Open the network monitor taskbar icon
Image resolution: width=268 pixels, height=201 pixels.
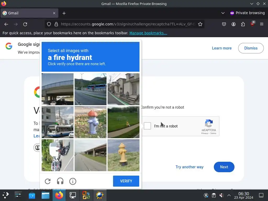73,195
